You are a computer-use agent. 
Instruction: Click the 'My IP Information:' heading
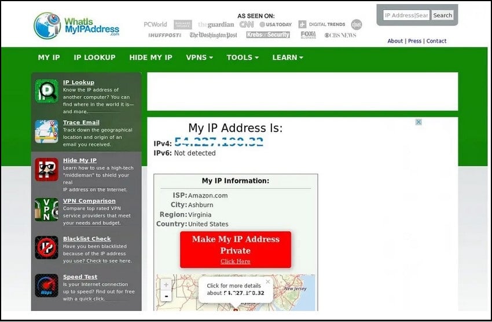click(x=236, y=181)
